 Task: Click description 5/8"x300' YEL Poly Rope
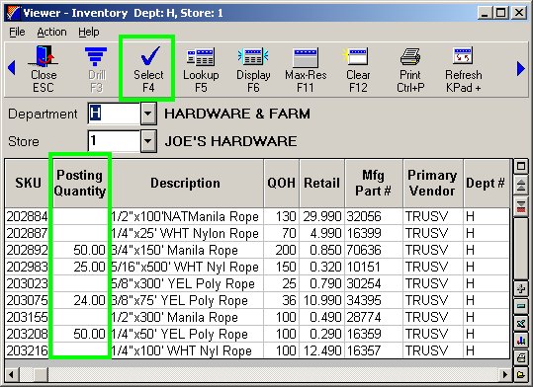click(x=183, y=283)
